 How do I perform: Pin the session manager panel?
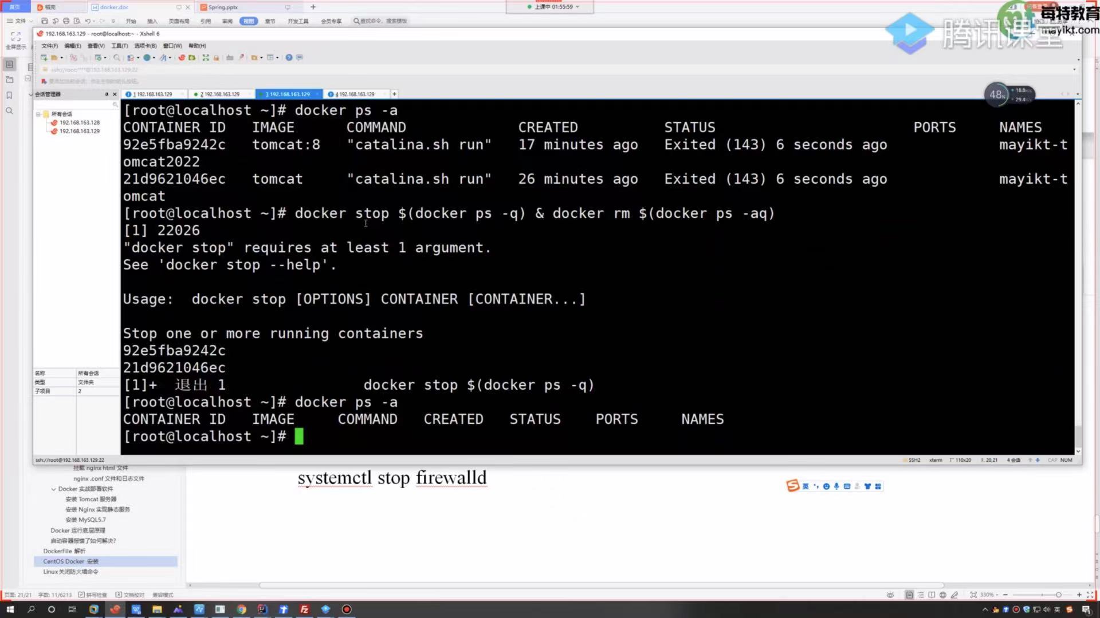[x=107, y=94]
